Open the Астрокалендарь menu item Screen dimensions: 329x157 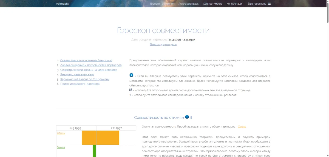click(188, 4)
